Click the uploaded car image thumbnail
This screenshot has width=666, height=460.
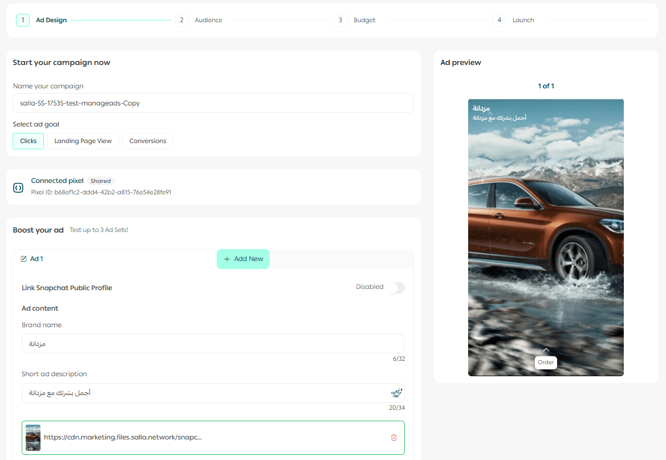pyautogui.click(x=33, y=438)
